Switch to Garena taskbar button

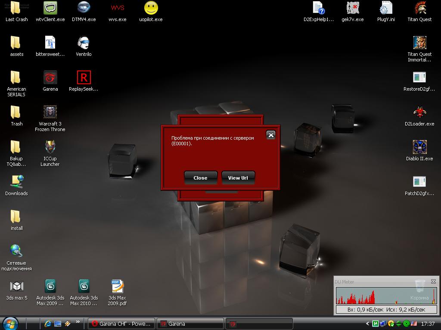tap(189, 324)
